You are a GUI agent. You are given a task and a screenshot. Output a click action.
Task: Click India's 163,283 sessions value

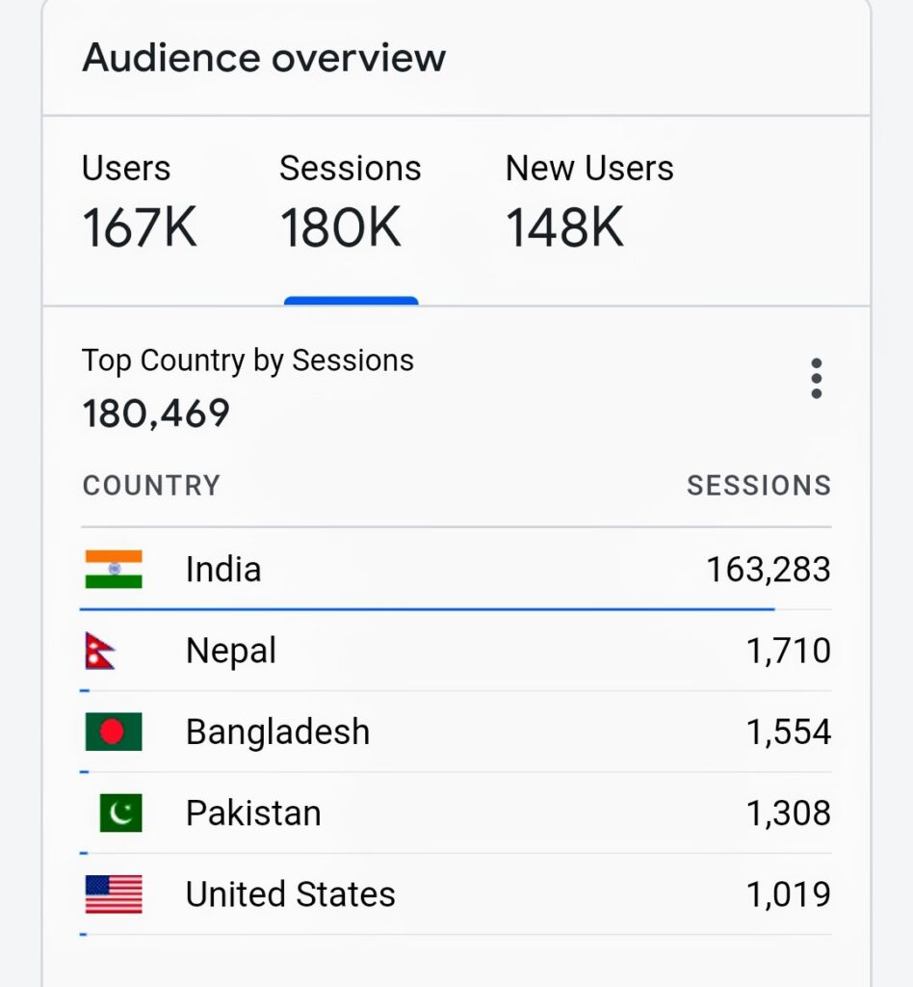768,570
